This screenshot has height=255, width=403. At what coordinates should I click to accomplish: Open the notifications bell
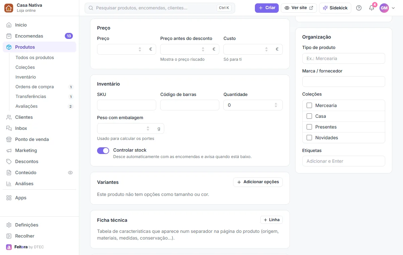pos(371,8)
